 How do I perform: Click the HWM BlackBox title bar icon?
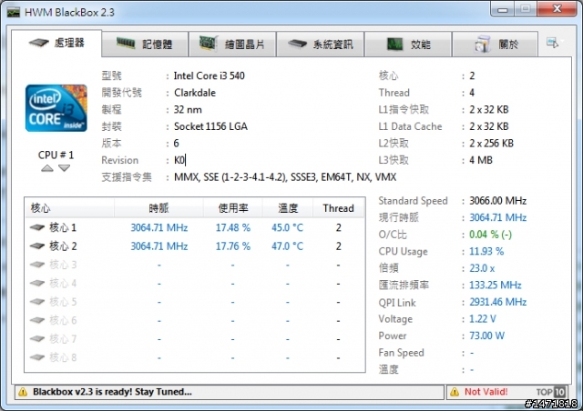pyautogui.click(x=14, y=12)
